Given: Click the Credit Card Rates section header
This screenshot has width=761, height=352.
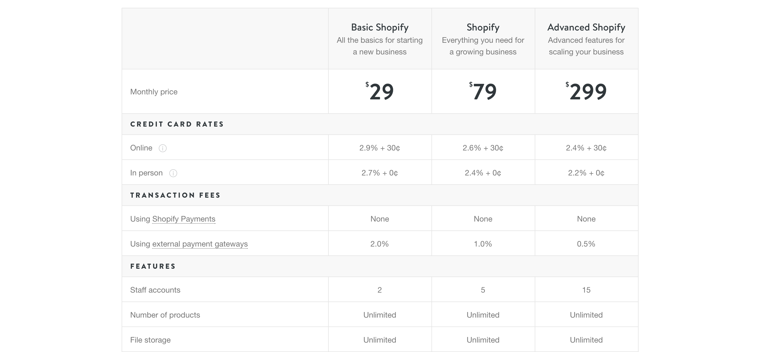Looking at the screenshot, I should coord(177,124).
